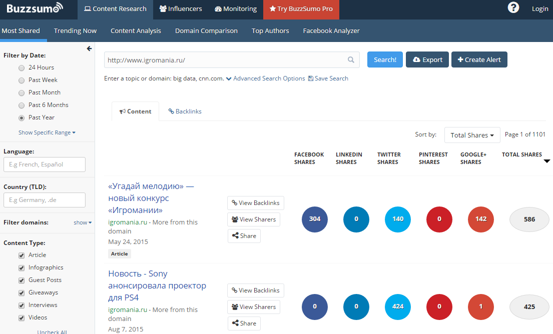553x334 pixels.
Task: View Backlinks for Угадай мелодию article
Action: [x=256, y=203]
